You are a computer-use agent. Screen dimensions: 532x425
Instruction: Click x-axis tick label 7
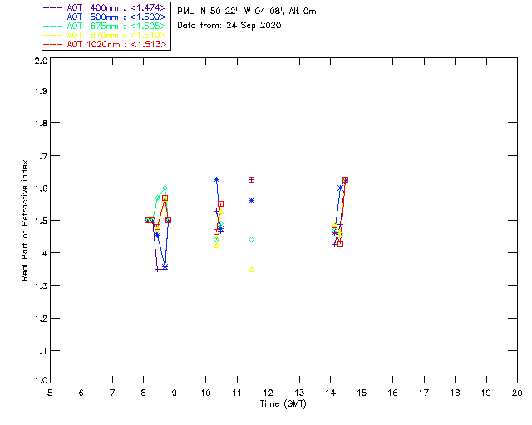click(x=112, y=393)
